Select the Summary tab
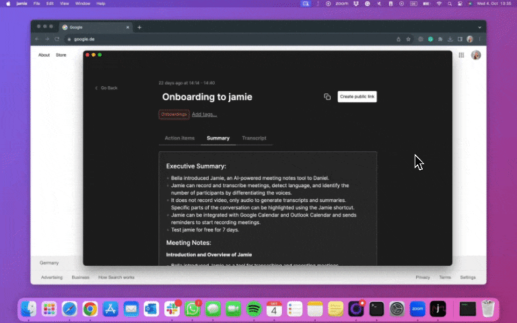Image resolution: width=517 pixels, height=323 pixels. point(218,138)
